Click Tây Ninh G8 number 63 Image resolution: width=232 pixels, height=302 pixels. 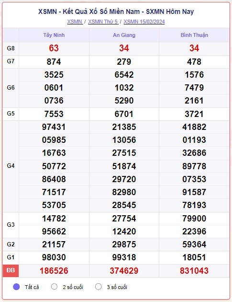point(54,48)
